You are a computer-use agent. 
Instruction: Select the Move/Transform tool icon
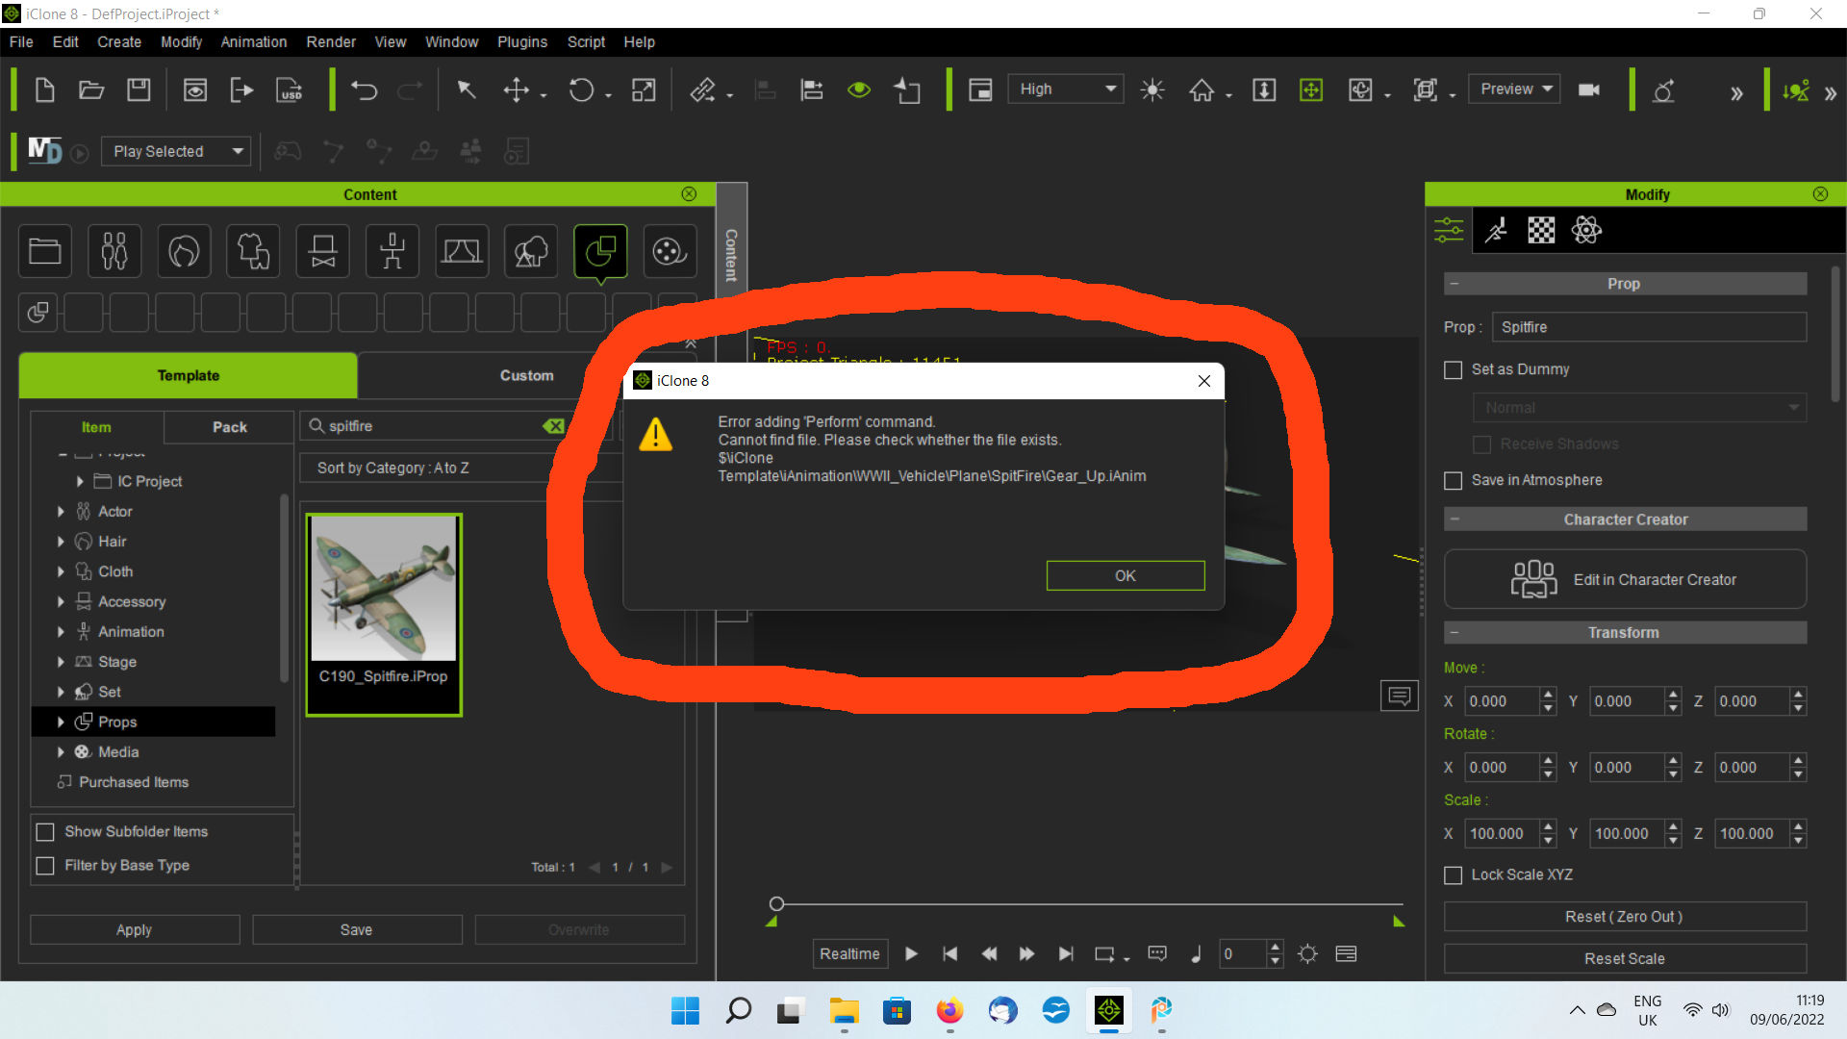[517, 89]
